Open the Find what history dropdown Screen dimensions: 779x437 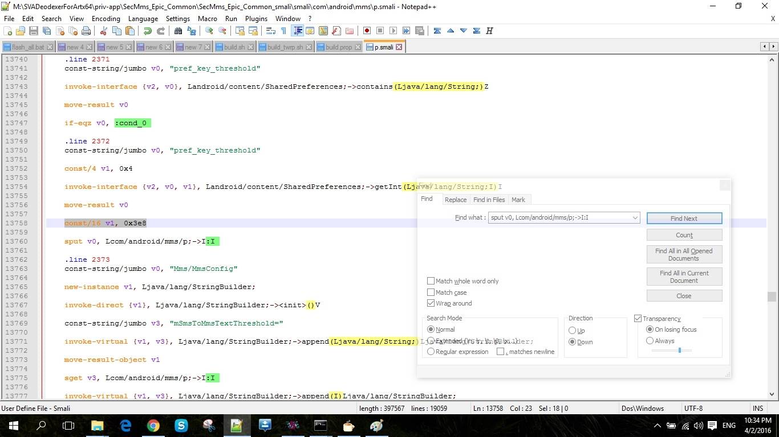point(635,217)
